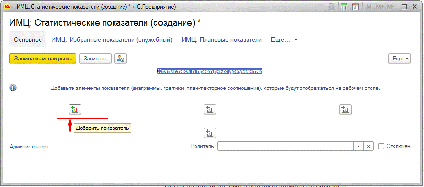Click Записать и закрыть button
This screenshot has height=187, width=424.
43,59
